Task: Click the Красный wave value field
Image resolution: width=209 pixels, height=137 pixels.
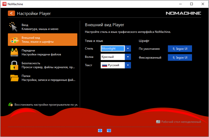Action: coord(113,57)
